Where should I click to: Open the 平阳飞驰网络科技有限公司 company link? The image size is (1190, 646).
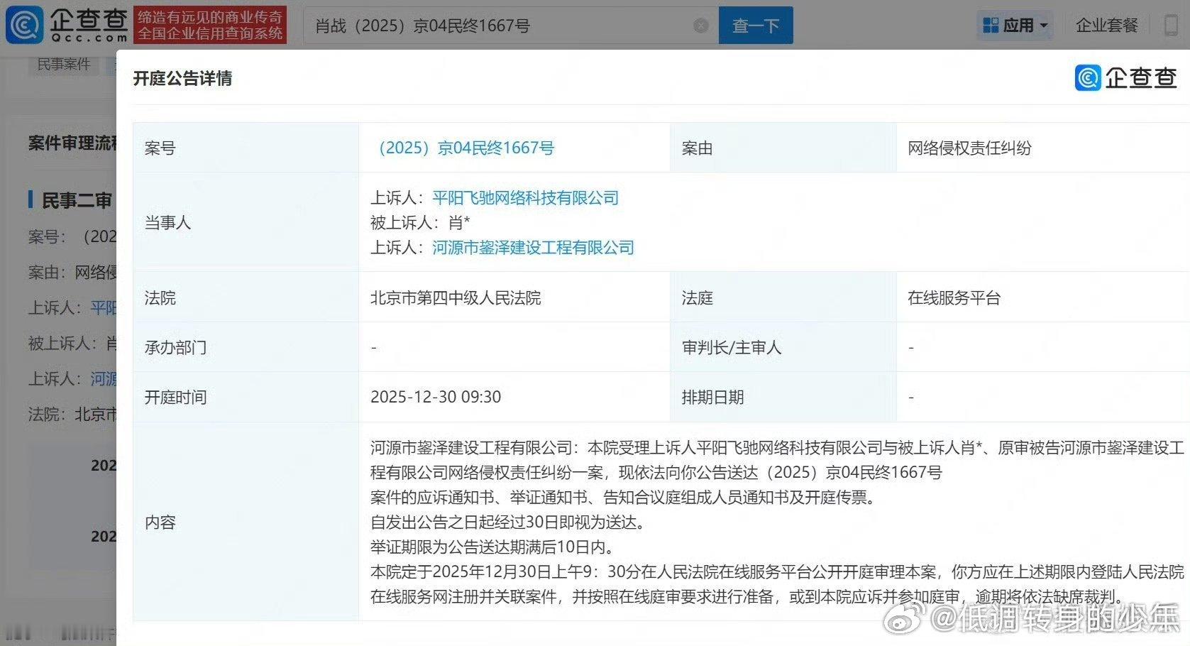coord(526,198)
